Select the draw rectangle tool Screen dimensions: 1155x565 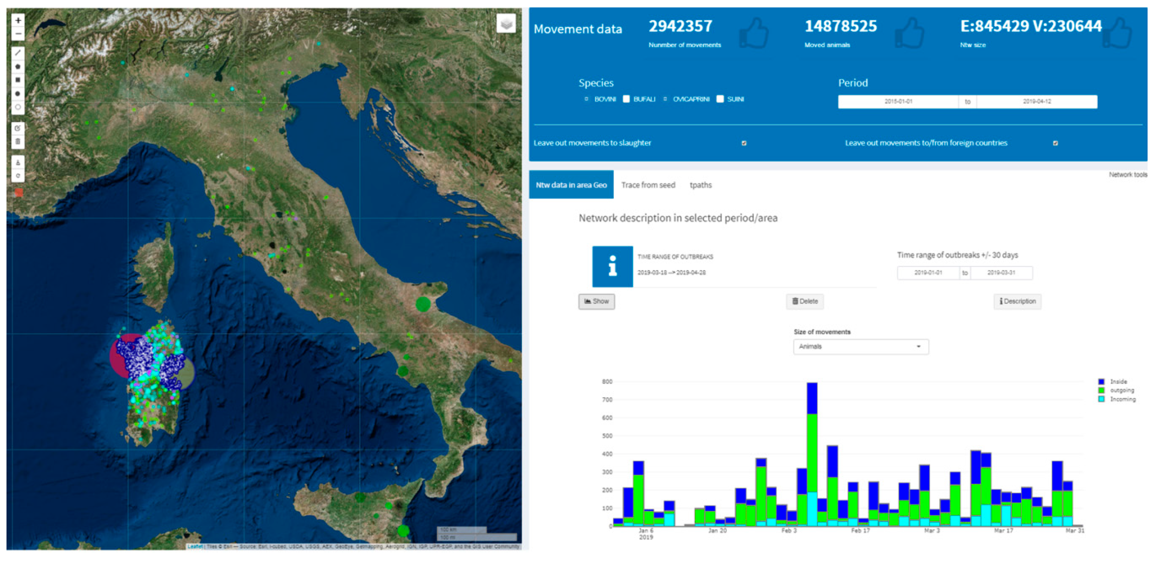click(18, 80)
